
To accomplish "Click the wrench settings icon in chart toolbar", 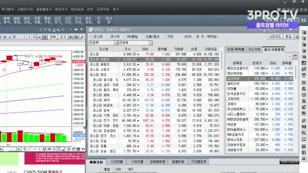I will [x=82, y=37].
